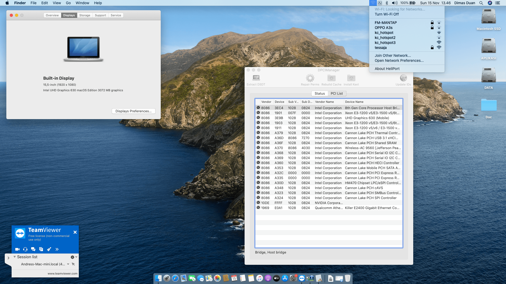Open the TeamViewer chat icon
The width and height of the screenshot is (506, 284).
[33, 249]
